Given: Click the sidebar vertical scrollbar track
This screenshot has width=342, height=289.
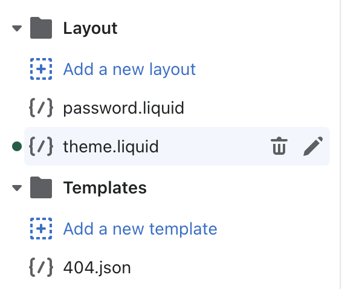Looking at the screenshot, I should point(341,144).
